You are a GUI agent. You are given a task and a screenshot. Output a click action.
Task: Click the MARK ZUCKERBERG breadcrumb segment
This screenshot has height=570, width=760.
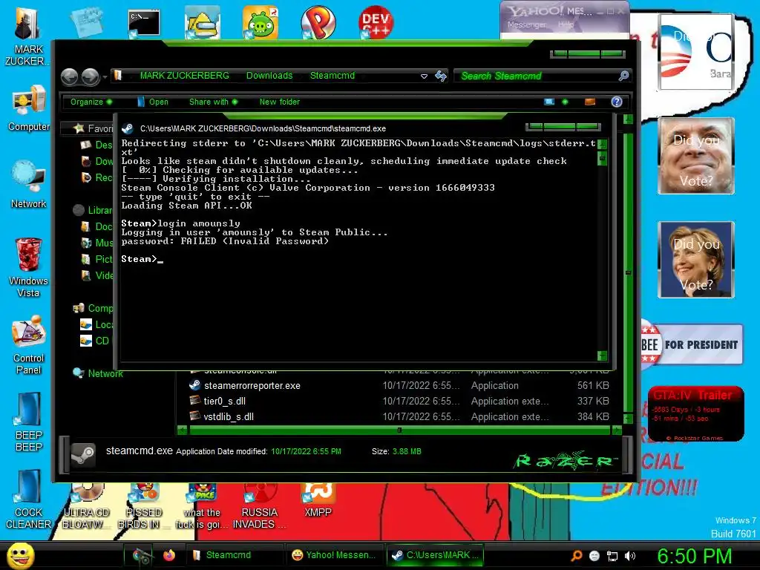point(185,76)
